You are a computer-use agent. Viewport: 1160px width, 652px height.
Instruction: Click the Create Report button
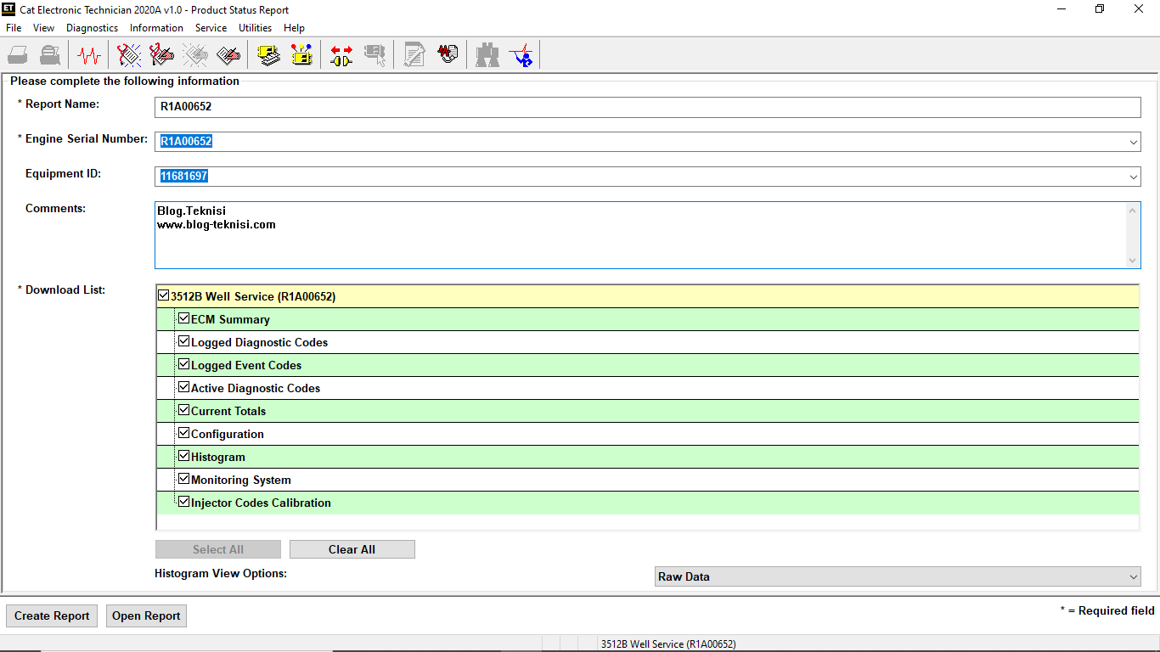(51, 615)
